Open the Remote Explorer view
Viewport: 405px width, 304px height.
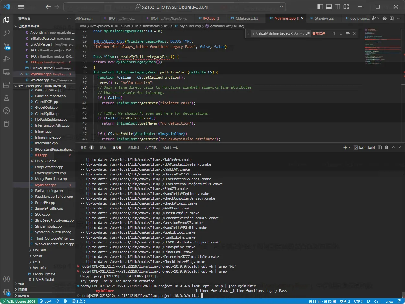point(6,72)
